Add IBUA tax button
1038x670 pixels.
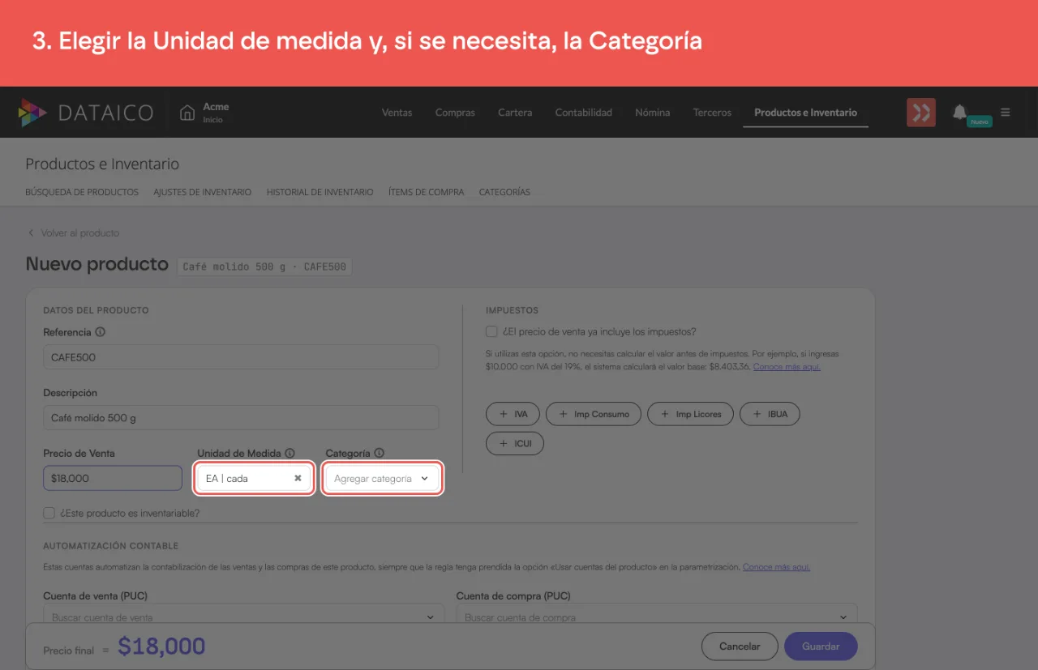770,414
